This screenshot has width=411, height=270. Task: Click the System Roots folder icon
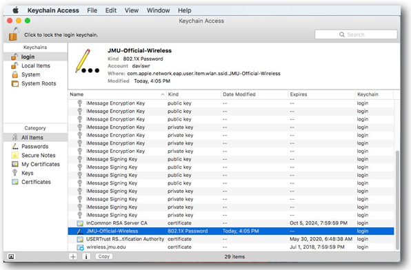pyautogui.click(x=15, y=83)
